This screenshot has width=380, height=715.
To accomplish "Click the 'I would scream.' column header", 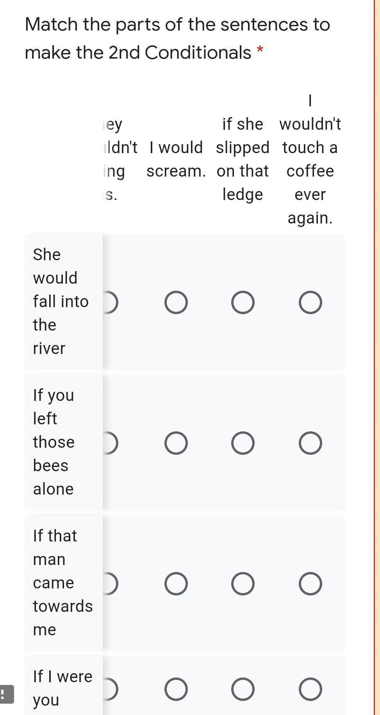I will tap(176, 159).
